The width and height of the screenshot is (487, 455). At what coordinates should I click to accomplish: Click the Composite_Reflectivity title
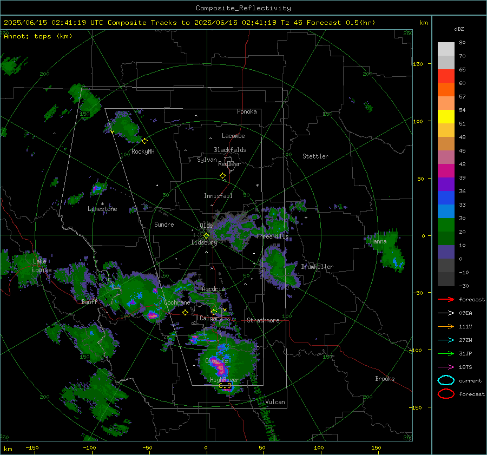243,8
